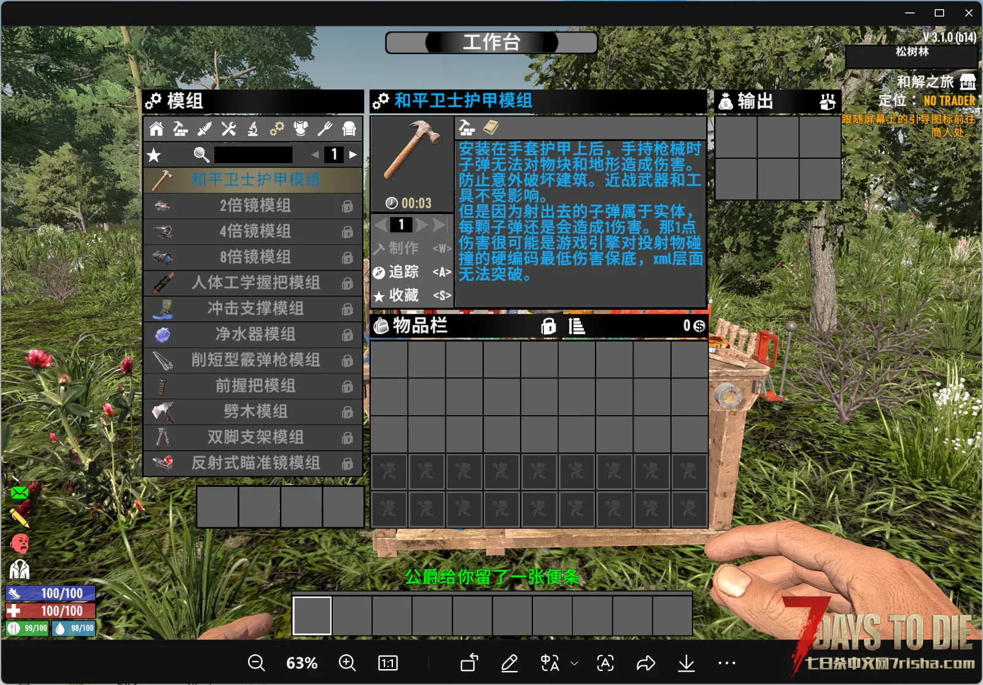
Task: Toggle 收藏 to favorite this recipe
Action: [412, 296]
